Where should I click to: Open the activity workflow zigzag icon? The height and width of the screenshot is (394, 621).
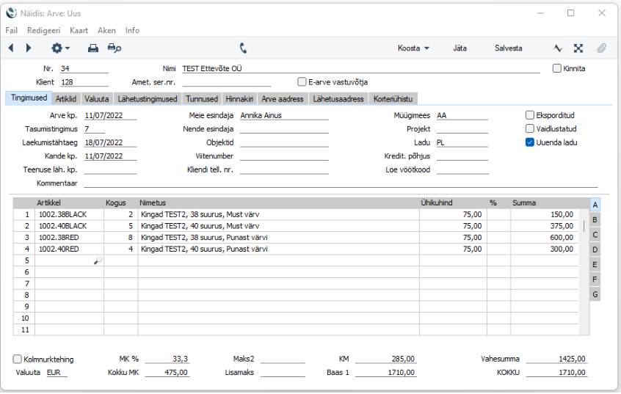point(558,48)
